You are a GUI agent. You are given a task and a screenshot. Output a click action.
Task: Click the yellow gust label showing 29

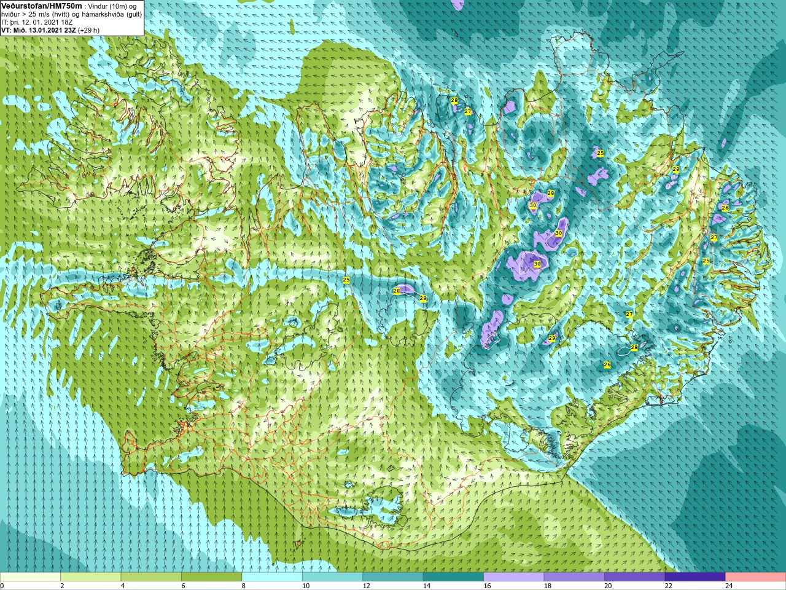[x=552, y=339]
